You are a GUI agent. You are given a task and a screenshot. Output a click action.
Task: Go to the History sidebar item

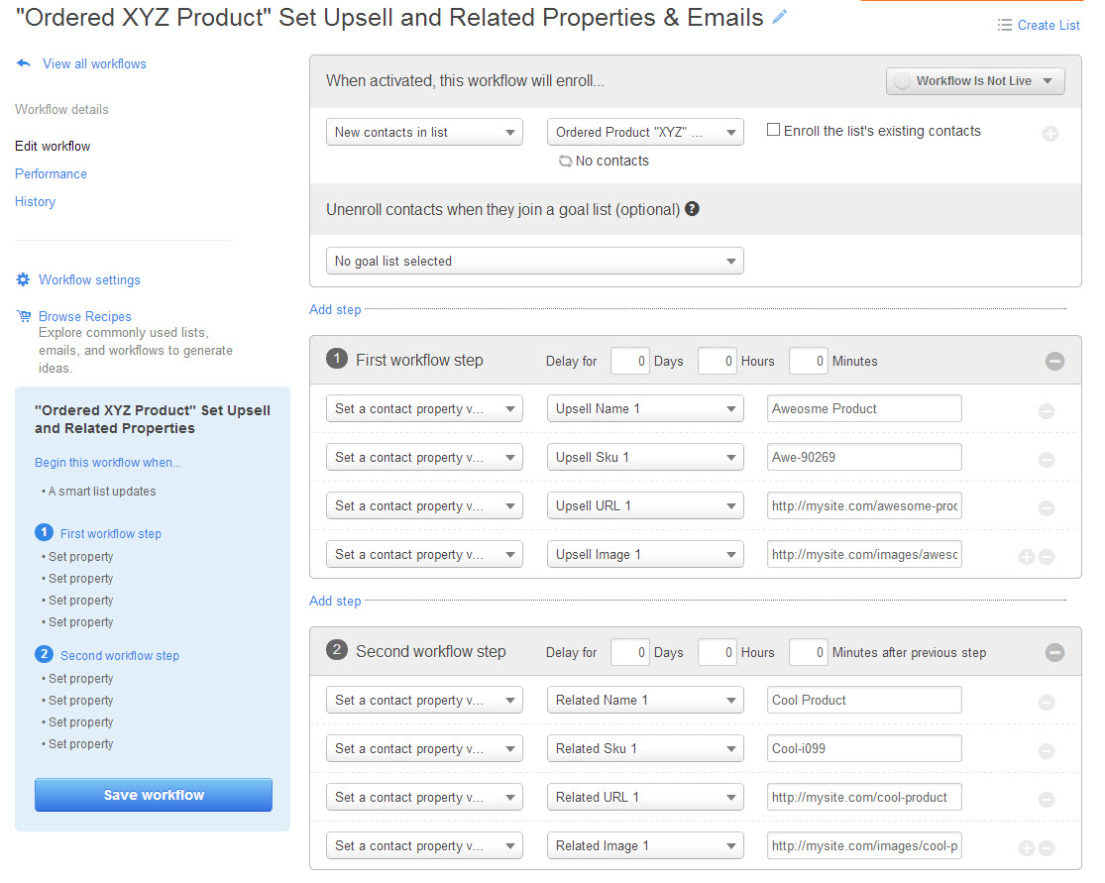[35, 201]
